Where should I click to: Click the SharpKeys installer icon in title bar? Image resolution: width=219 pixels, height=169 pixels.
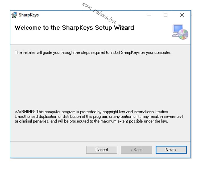point(14,15)
